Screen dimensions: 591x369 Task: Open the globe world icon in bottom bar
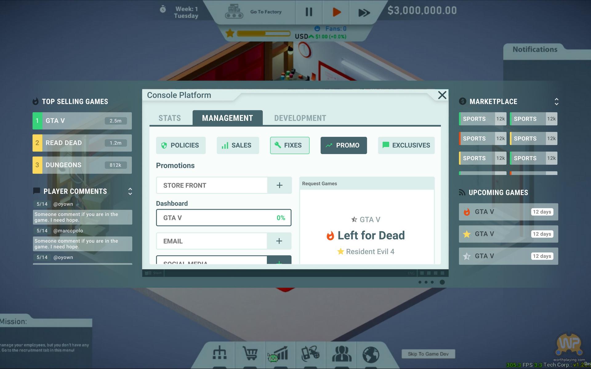(371, 354)
